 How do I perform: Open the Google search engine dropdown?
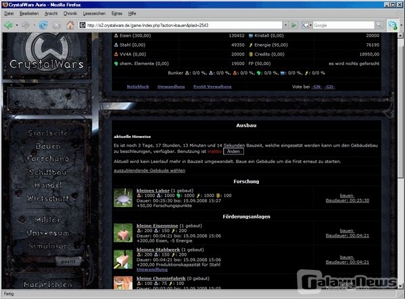pos(311,25)
